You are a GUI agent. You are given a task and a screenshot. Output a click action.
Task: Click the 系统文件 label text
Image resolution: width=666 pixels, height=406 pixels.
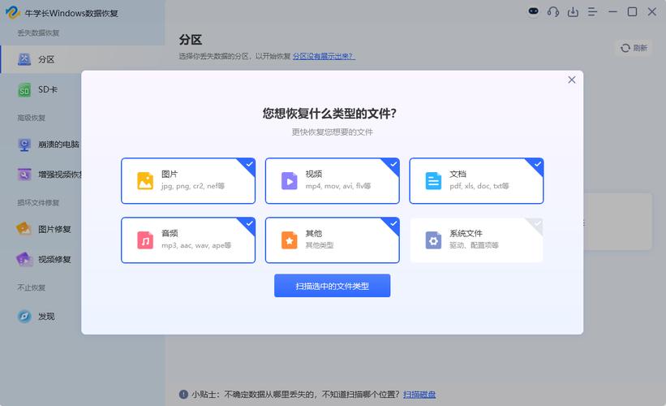[x=466, y=233]
